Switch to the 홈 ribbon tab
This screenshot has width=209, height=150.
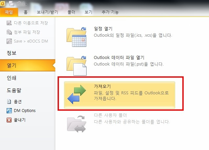click(26, 12)
